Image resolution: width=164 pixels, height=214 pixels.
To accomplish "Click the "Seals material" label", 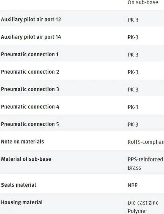I will pyautogui.click(x=18, y=185).
